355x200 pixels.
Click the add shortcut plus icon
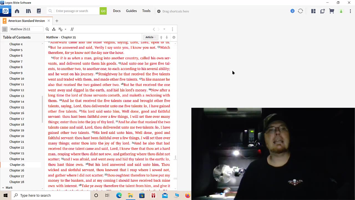pyautogui.click(x=159, y=11)
